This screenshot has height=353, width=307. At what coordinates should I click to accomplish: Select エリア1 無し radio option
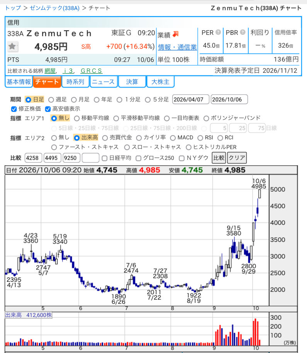(54, 118)
